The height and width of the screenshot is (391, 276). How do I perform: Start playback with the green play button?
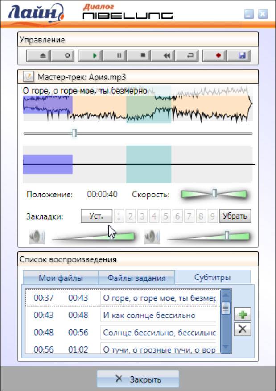pyautogui.click(x=91, y=56)
